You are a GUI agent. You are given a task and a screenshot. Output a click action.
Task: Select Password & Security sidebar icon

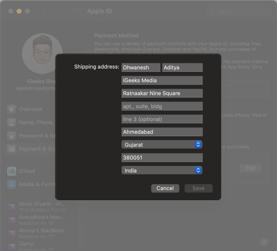tap(12, 136)
